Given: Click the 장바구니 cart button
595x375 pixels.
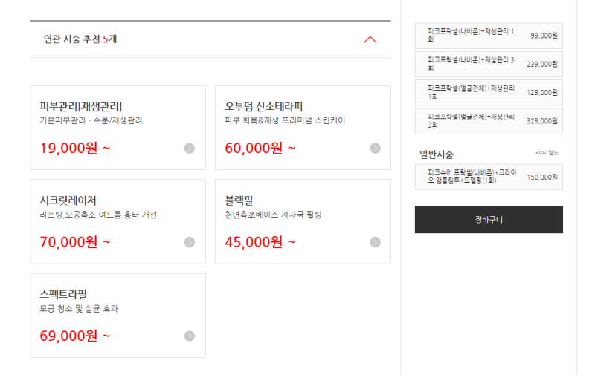Looking at the screenshot, I should pyautogui.click(x=489, y=220).
